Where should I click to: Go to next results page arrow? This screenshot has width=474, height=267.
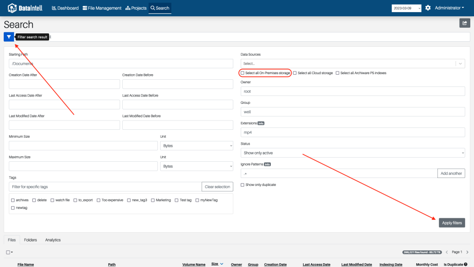click(468, 252)
